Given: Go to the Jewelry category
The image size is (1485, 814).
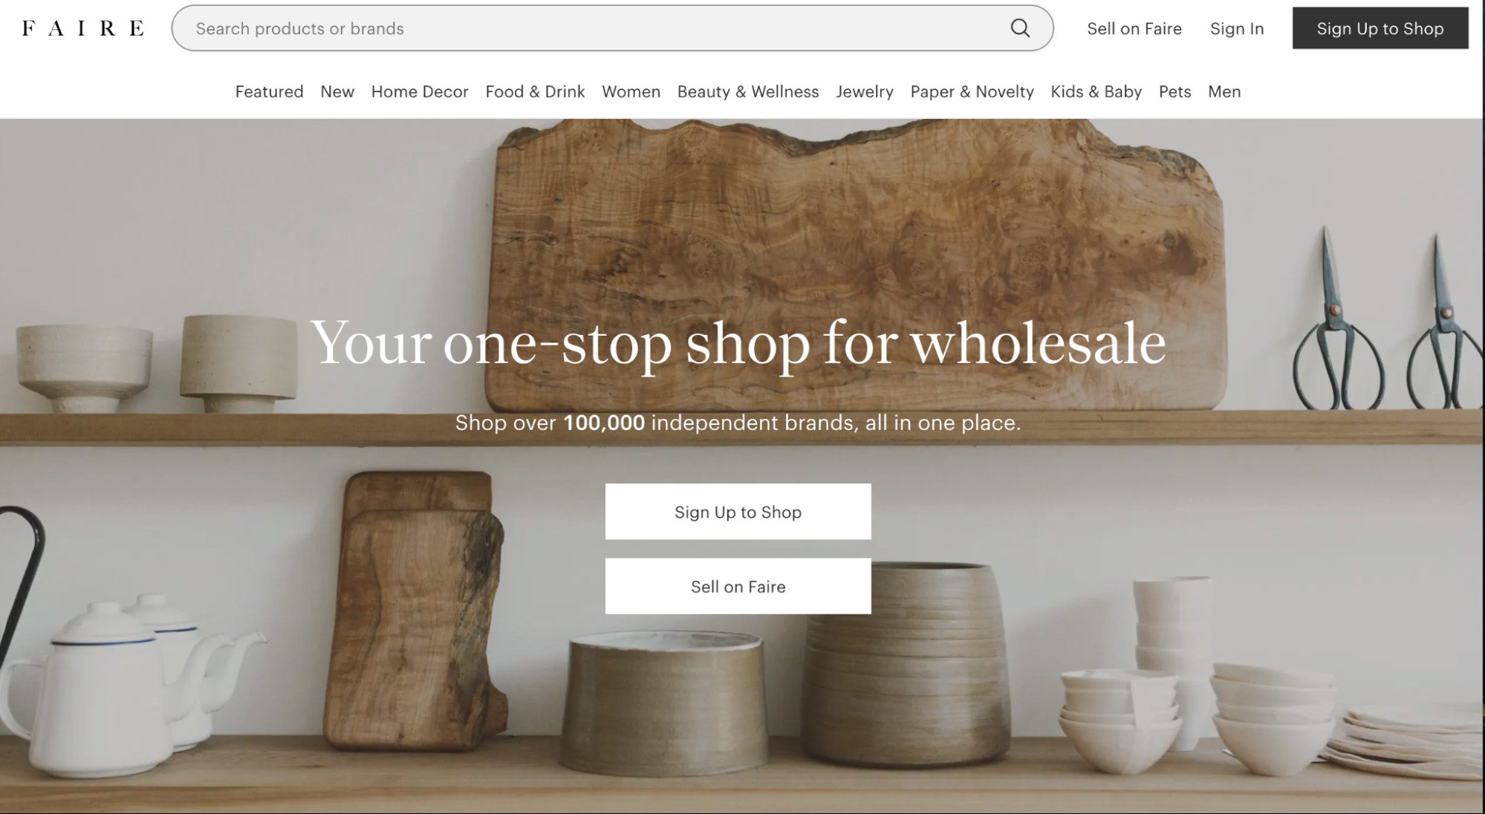Looking at the screenshot, I should point(865,91).
